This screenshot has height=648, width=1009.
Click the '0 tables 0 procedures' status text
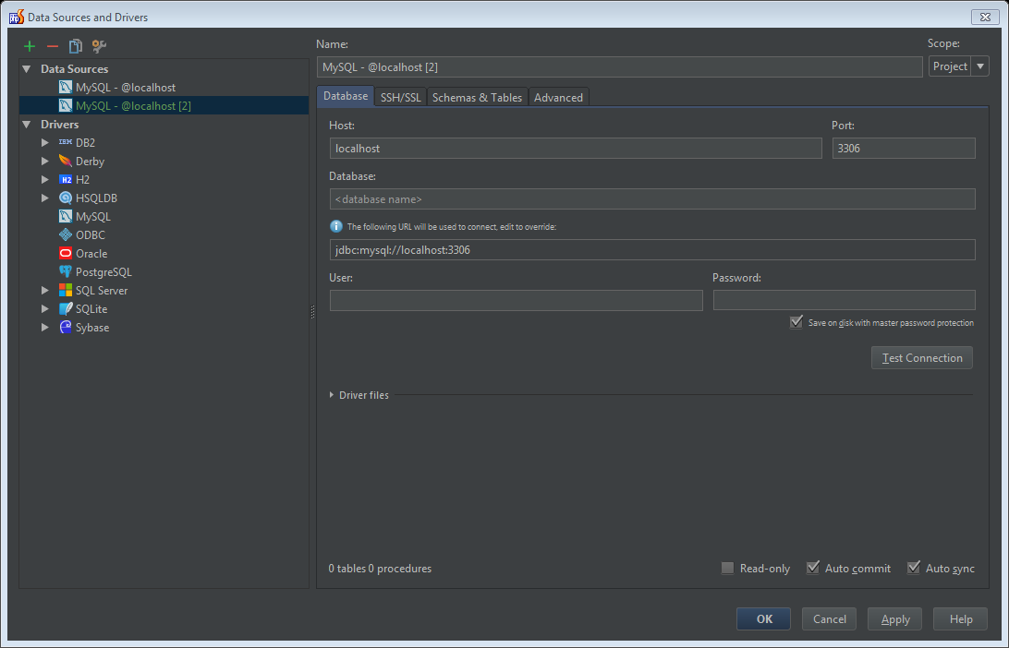tap(380, 569)
